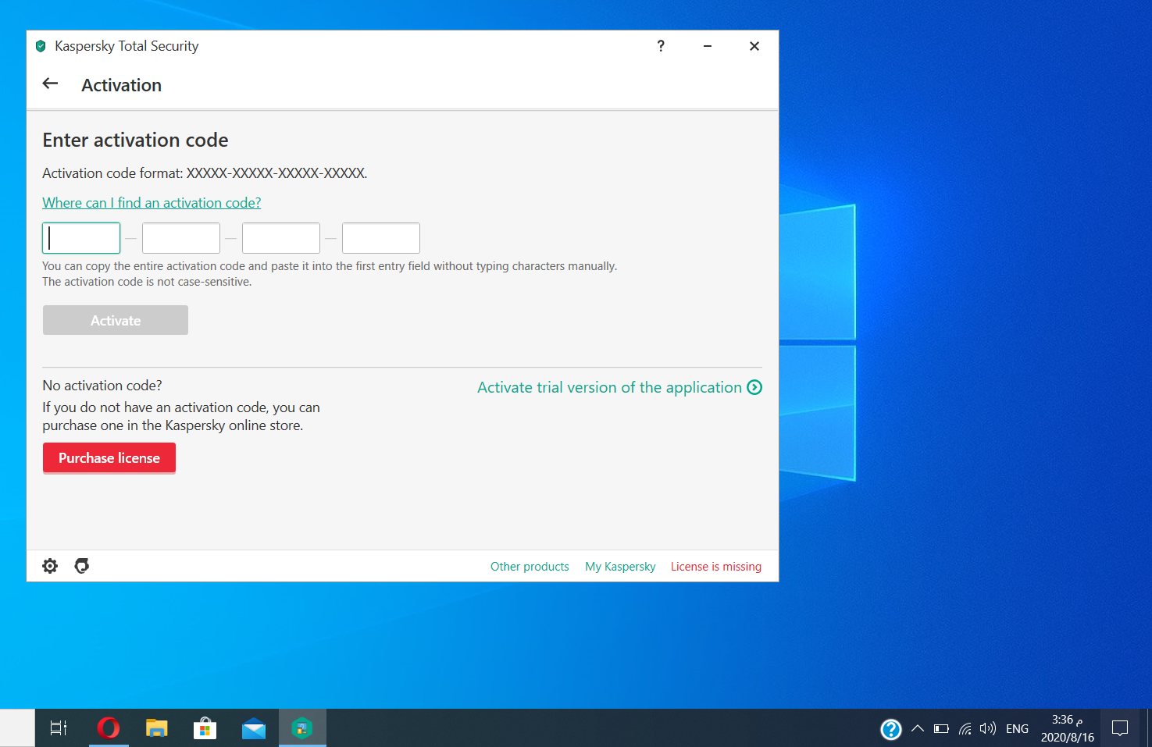Open the clock showing 2020/8/16
This screenshot has width=1152, height=747.
(1068, 728)
